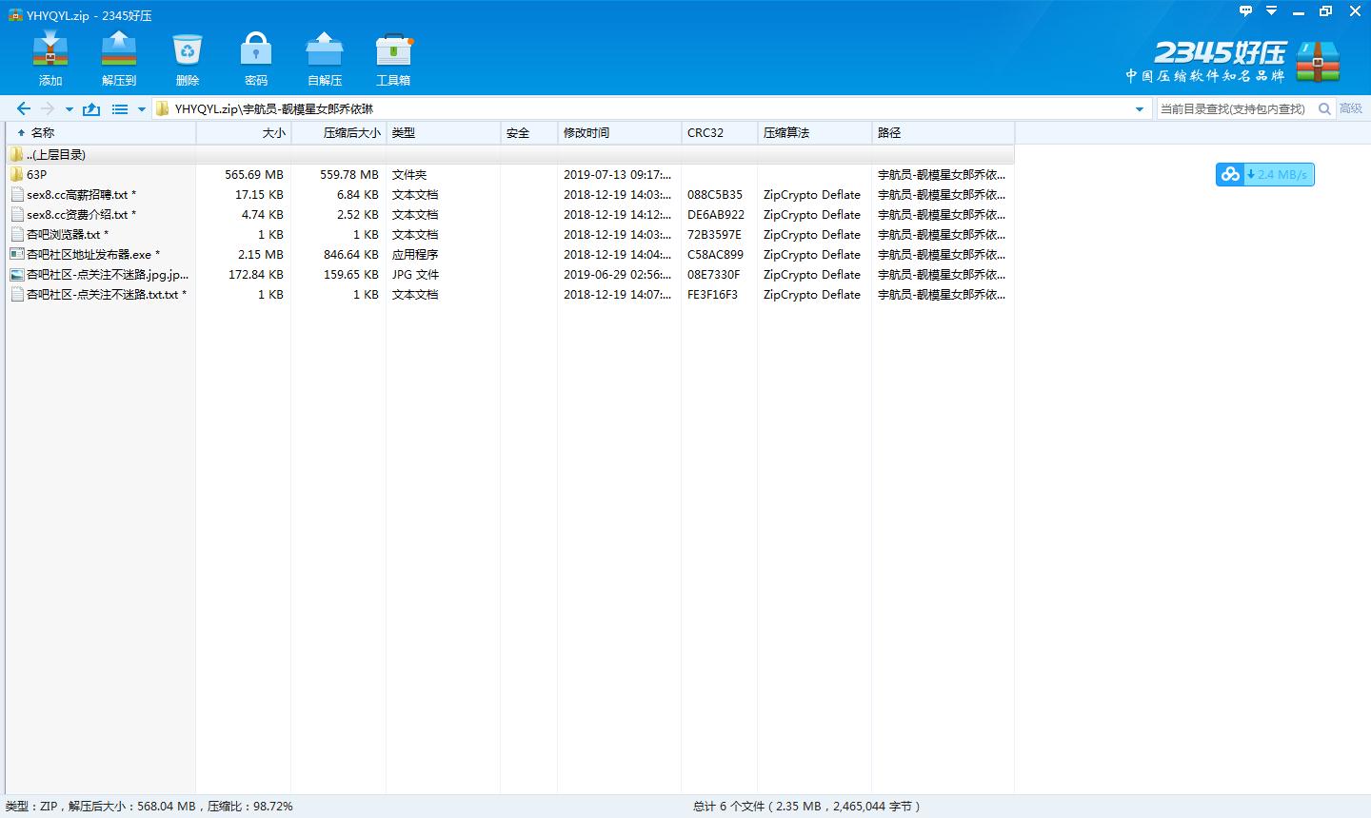1371x818 pixels.
Task: Click the search magnifier icon
Action: click(x=1323, y=108)
